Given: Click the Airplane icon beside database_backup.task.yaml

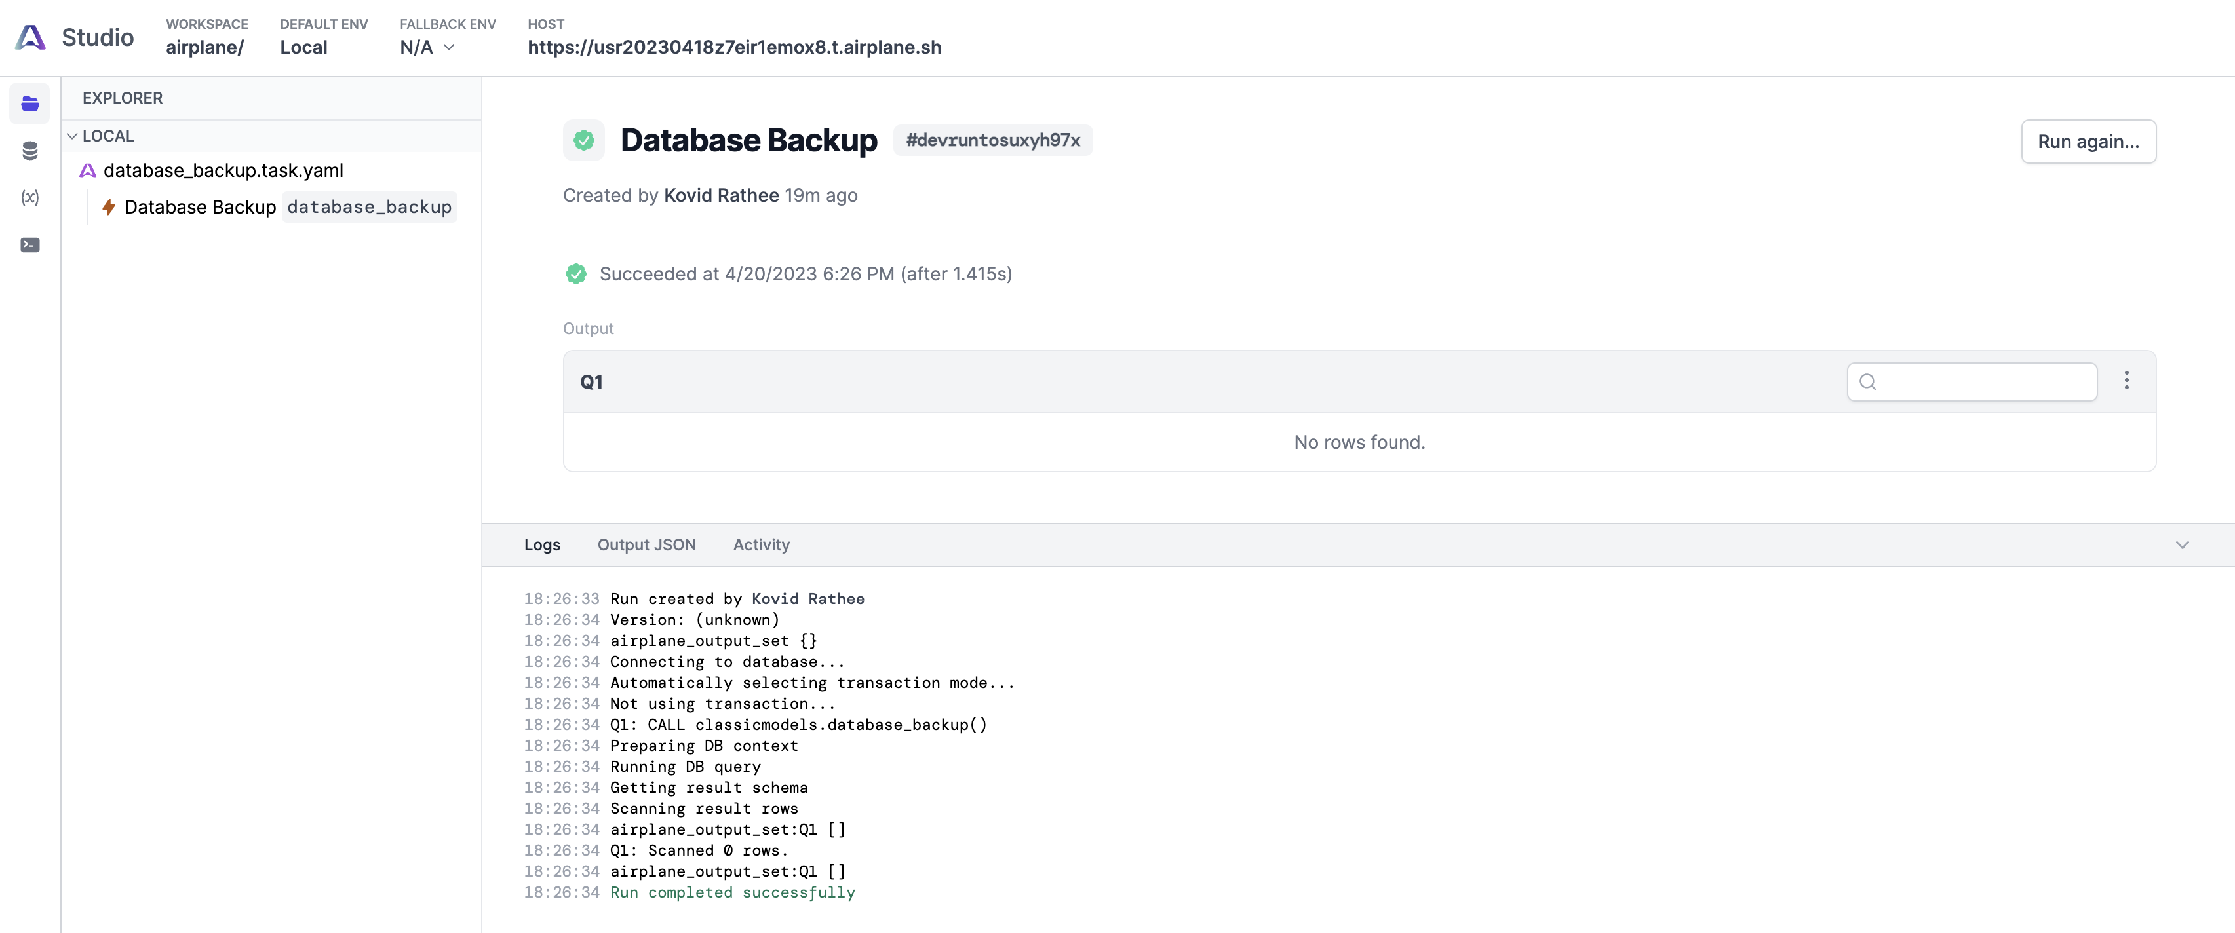Looking at the screenshot, I should point(88,171).
